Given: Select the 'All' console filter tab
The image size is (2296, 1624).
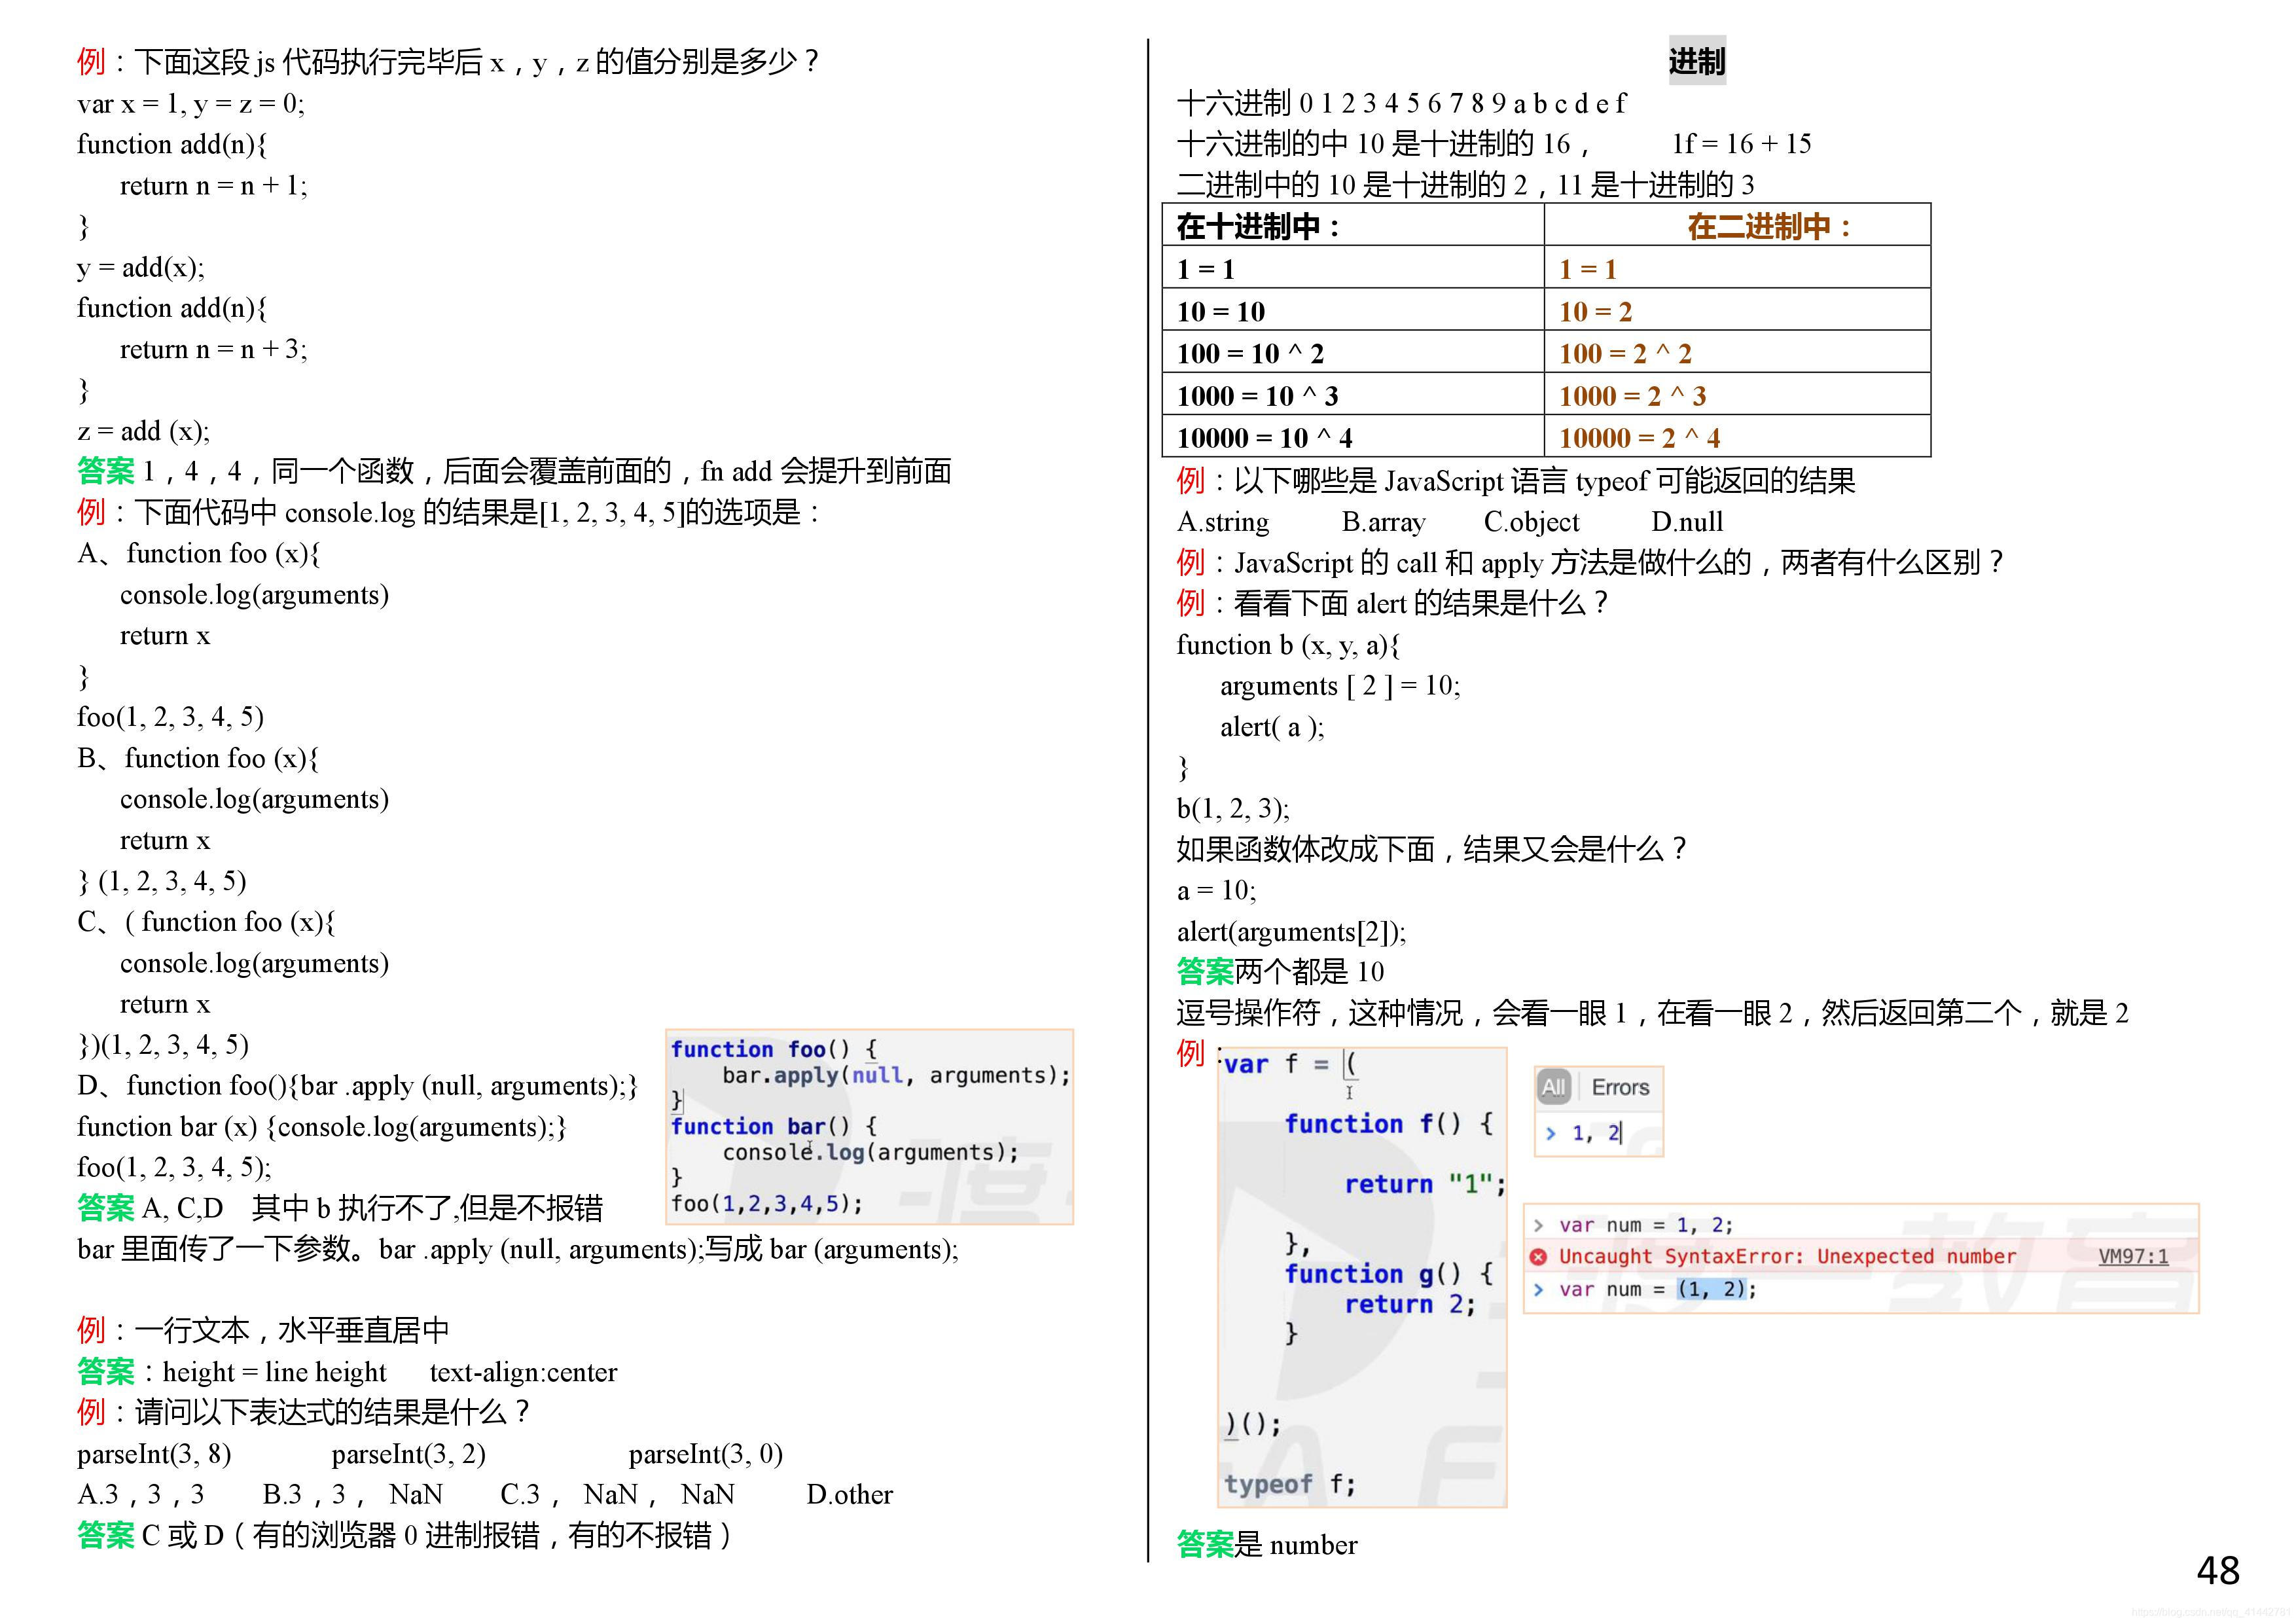Looking at the screenshot, I should pos(1553,1087).
